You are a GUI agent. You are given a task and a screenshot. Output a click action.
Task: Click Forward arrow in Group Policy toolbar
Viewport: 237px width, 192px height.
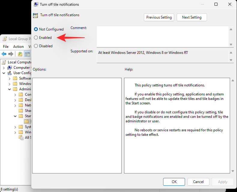point(11,54)
